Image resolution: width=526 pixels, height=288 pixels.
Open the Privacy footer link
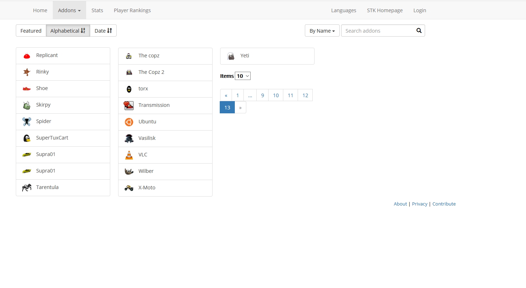pyautogui.click(x=419, y=204)
